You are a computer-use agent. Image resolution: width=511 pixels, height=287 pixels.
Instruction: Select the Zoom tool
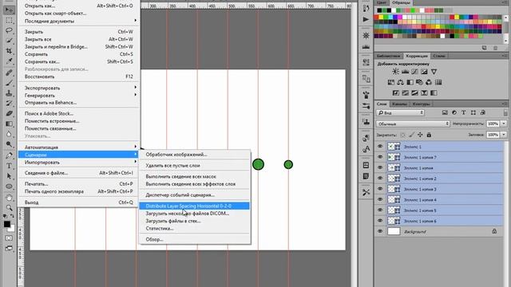point(9,207)
